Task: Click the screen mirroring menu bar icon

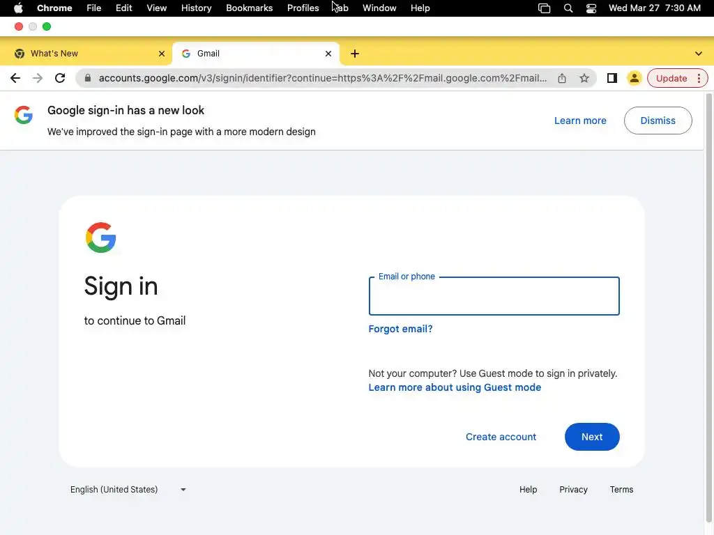Action: pos(544,8)
